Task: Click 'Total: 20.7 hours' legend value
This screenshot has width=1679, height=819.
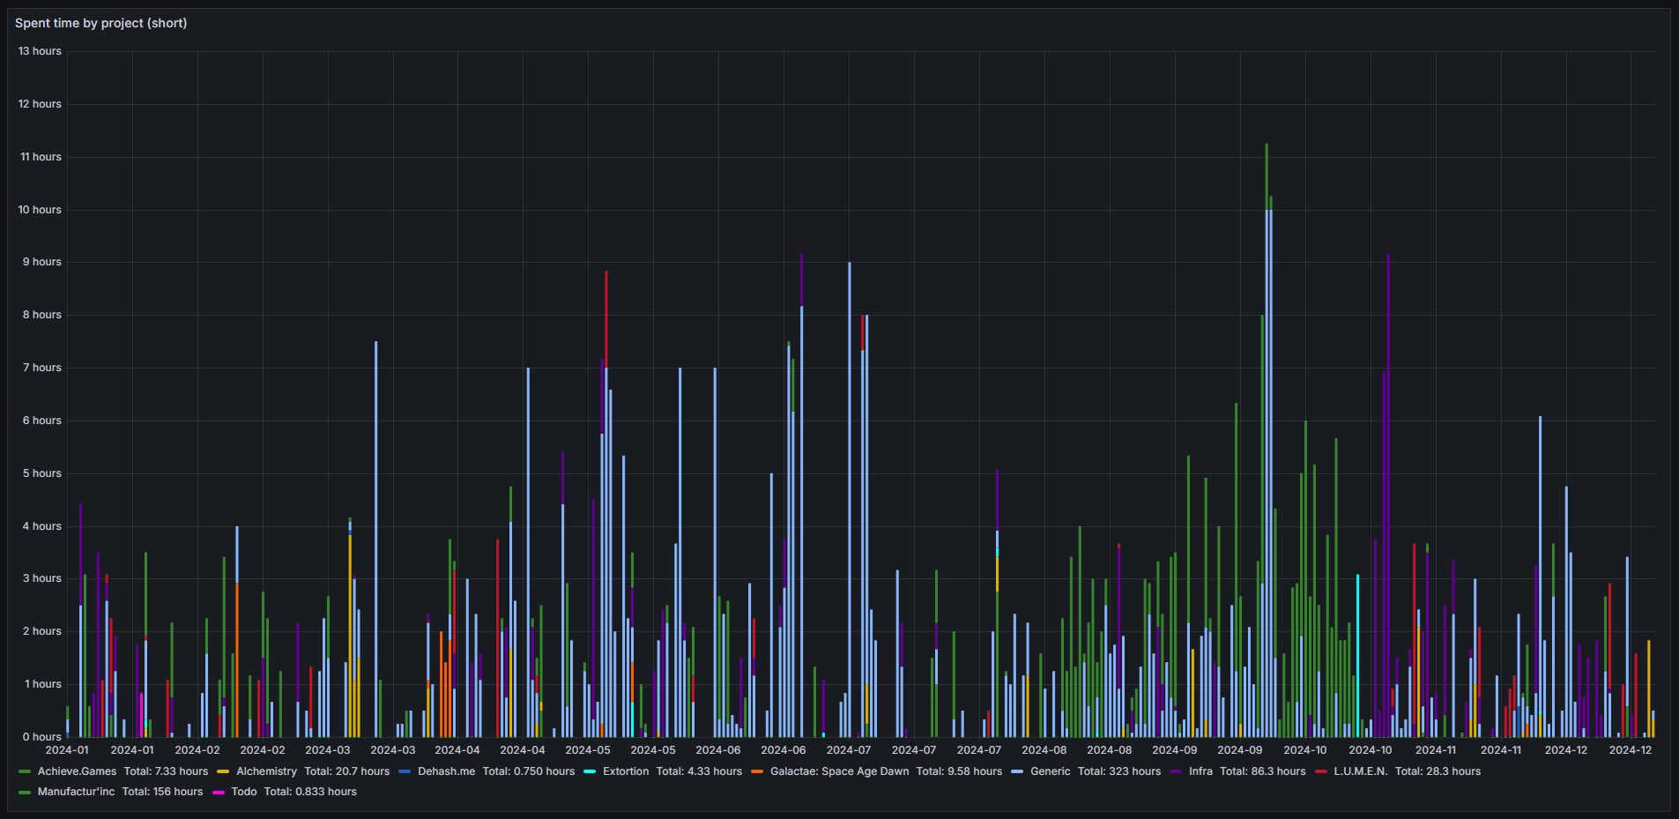Action: (x=346, y=771)
